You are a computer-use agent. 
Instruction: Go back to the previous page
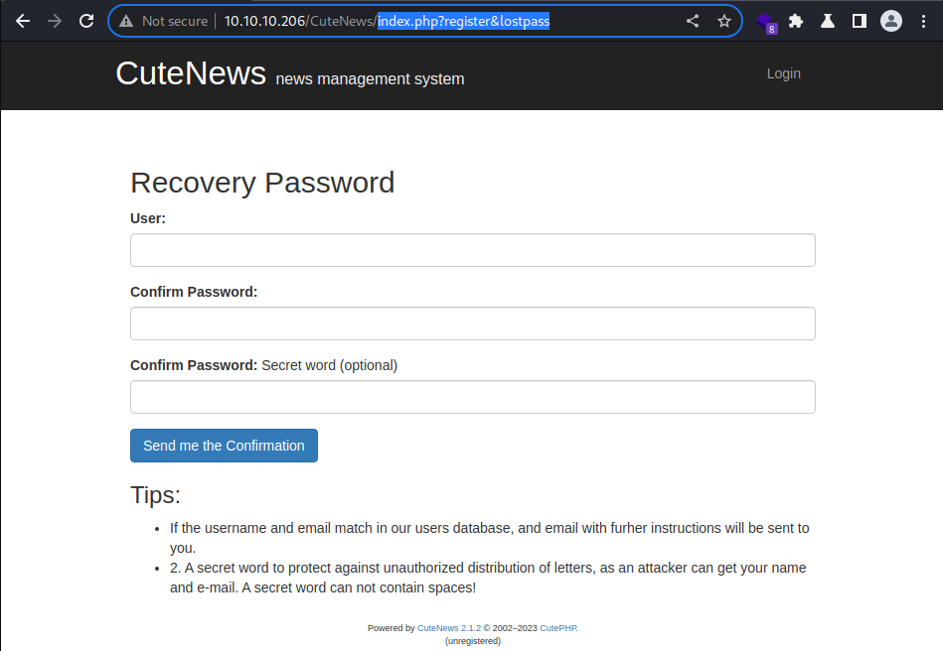[x=23, y=21]
